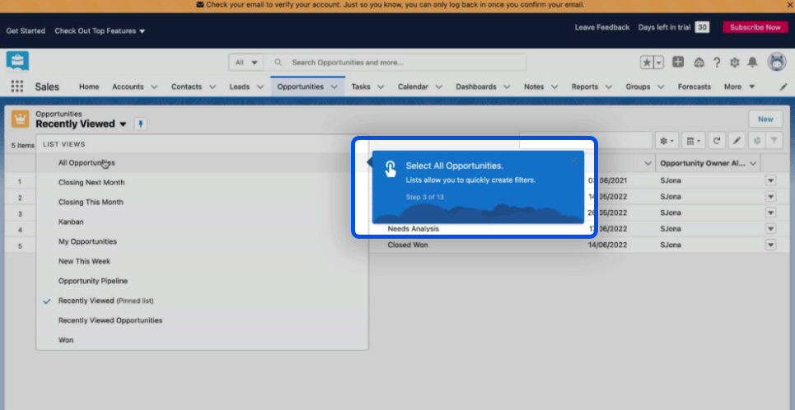This screenshot has width=795, height=410.
Task: Click the favorites star icon
Action: pos(648,63)
